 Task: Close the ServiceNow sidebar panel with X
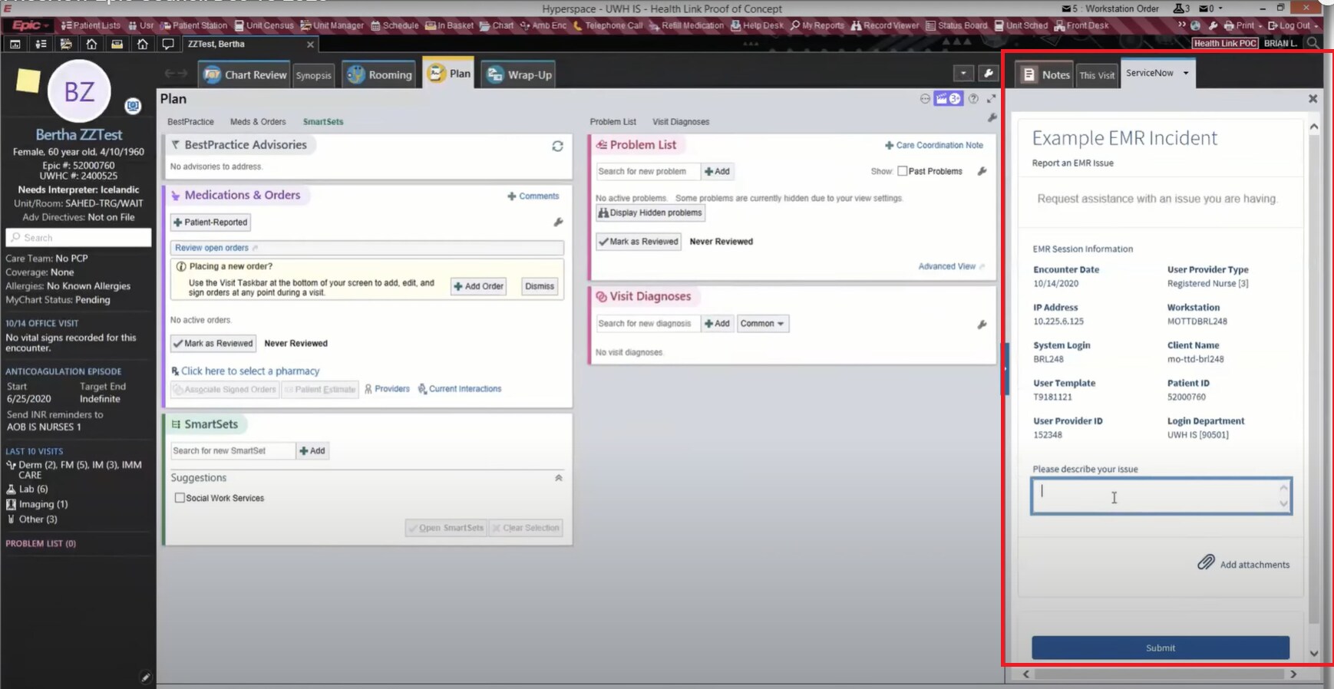tap(1313, 99)
